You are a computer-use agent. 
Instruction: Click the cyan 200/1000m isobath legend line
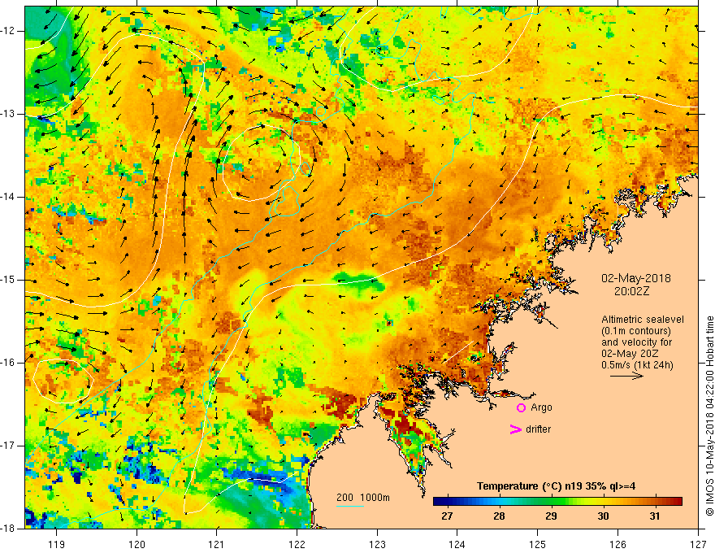[350, 506]
